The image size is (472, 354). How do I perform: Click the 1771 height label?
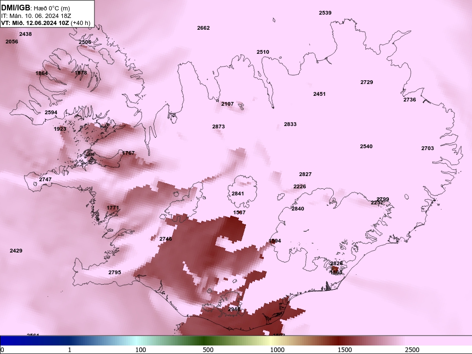[113, 208]
